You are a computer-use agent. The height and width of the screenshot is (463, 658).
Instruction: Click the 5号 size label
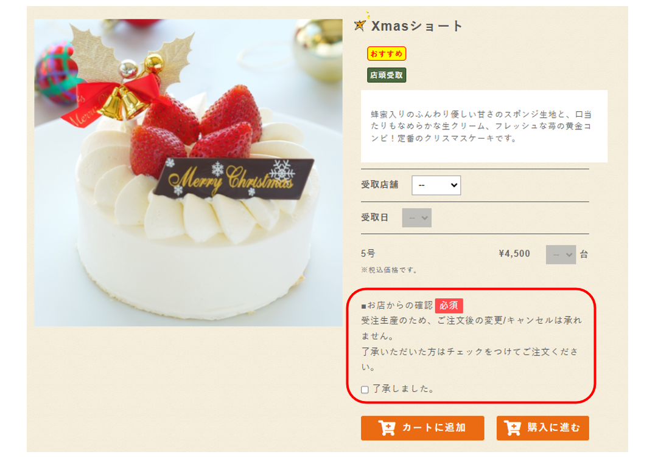coord(368,253)
